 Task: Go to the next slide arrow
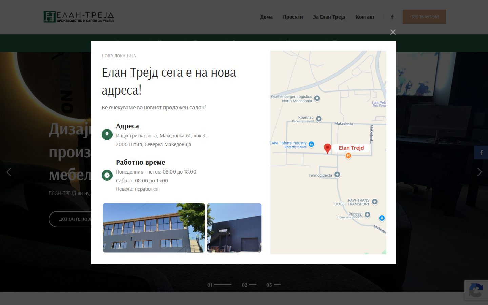479,172
